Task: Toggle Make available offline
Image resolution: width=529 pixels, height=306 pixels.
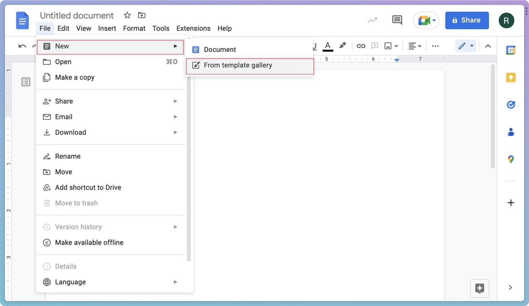Action: tap(89, 243)
